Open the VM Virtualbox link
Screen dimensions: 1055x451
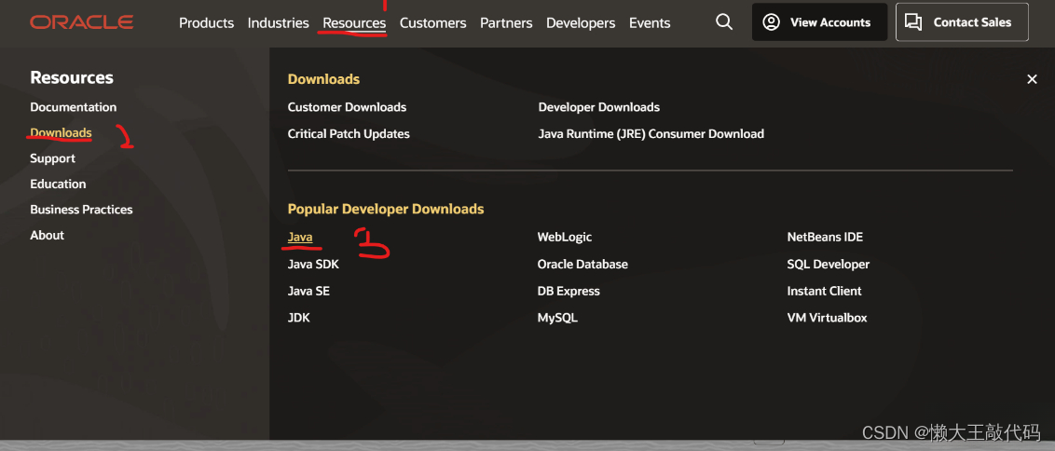(x=827, y=318)
